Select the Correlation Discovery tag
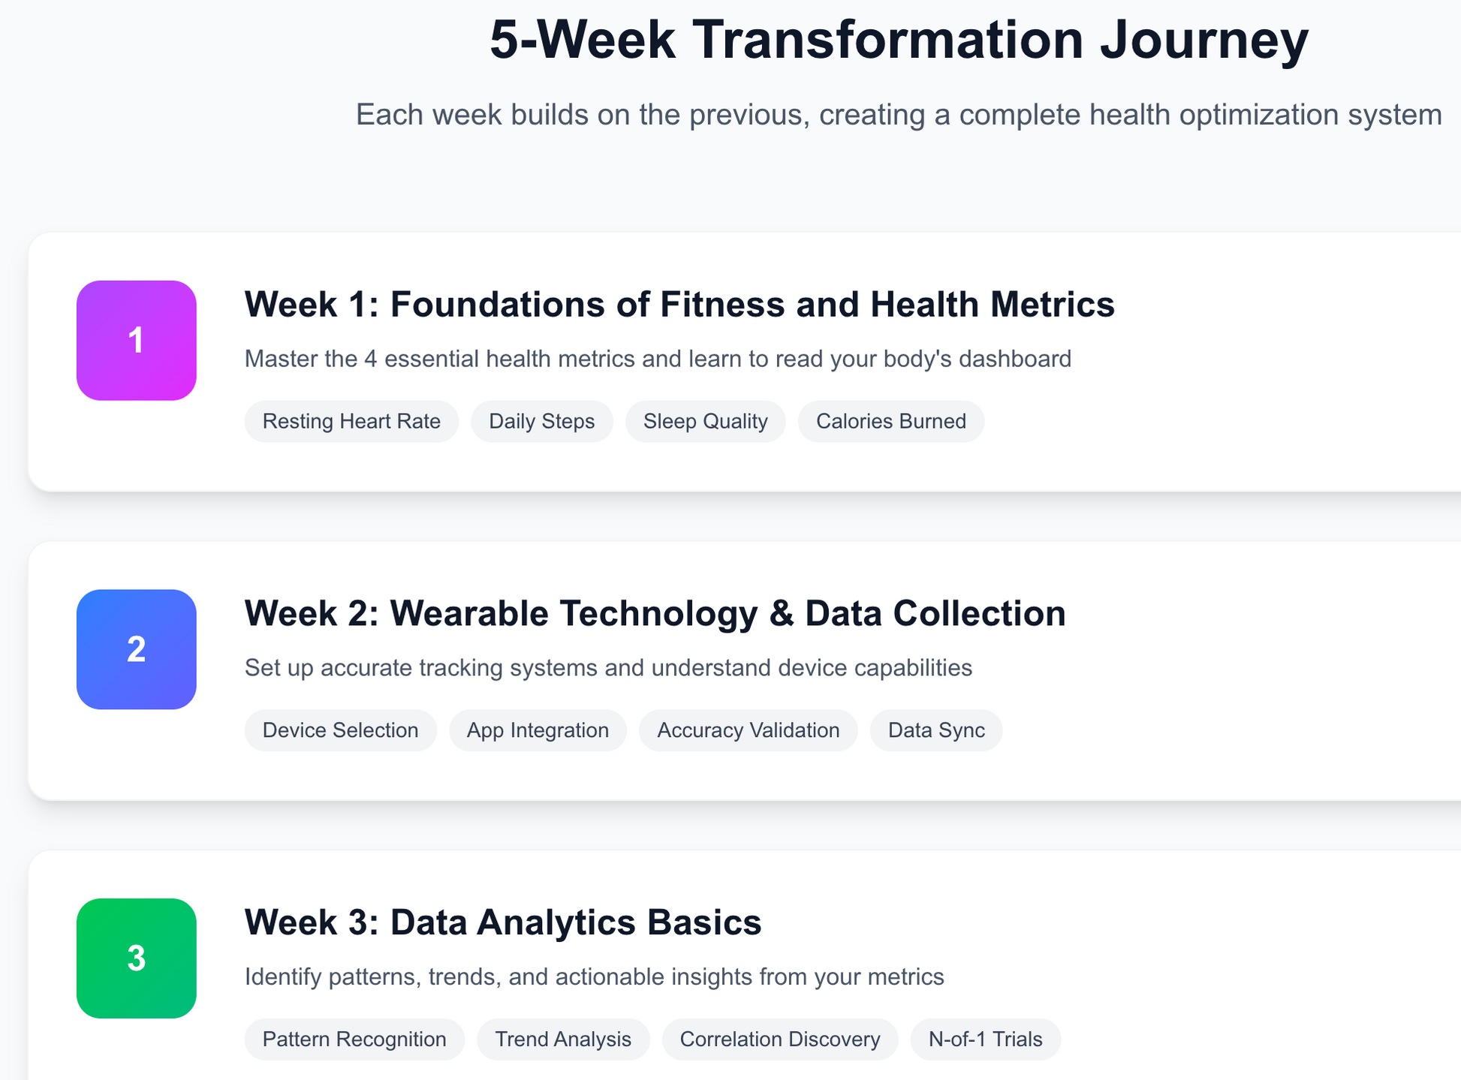Screen dimensions: 1461x1080 [x=779, y=1039]
